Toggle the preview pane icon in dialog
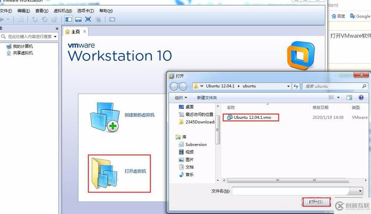371x214 pixels. click(349, 97)
